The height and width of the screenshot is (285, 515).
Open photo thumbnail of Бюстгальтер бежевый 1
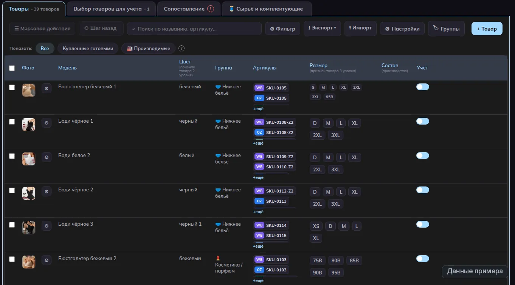tap(29, 90)
